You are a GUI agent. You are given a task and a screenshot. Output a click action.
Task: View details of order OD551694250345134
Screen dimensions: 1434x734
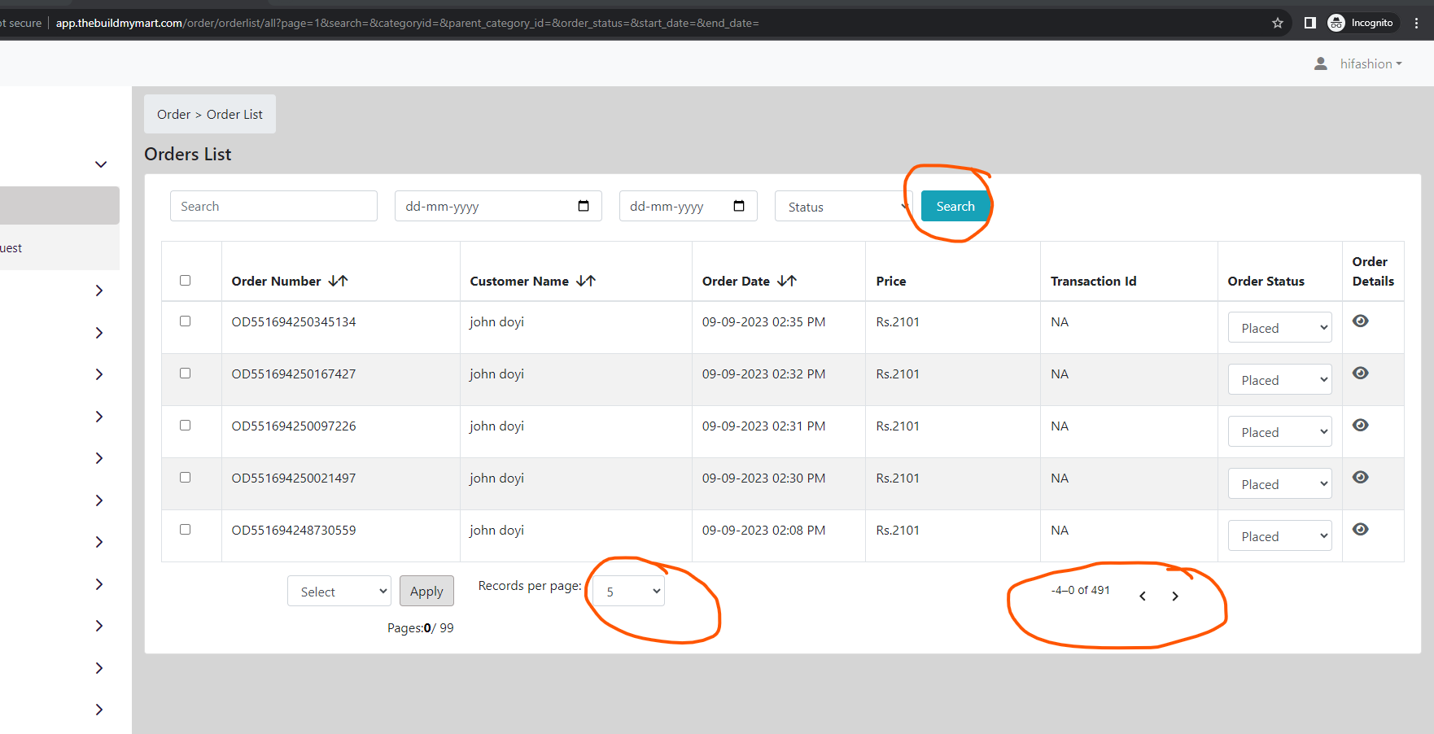(1360, 321)
